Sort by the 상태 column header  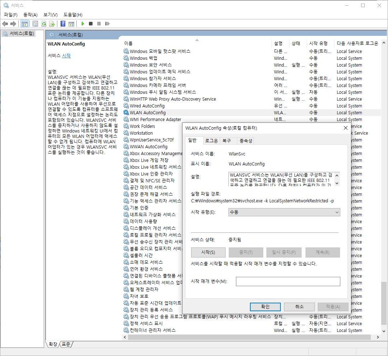[x=298, y=43]
